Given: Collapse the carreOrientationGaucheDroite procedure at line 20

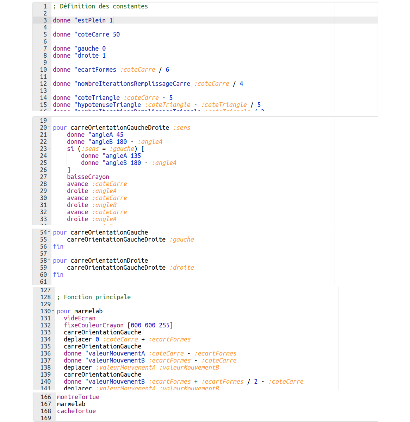Looking at the screenshot, I should pos(49,128).
